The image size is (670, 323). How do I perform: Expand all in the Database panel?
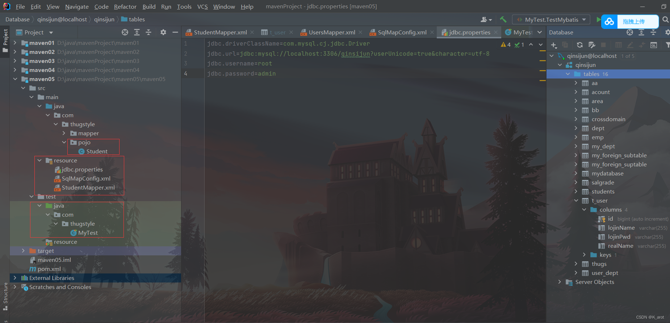click(641, 32)
